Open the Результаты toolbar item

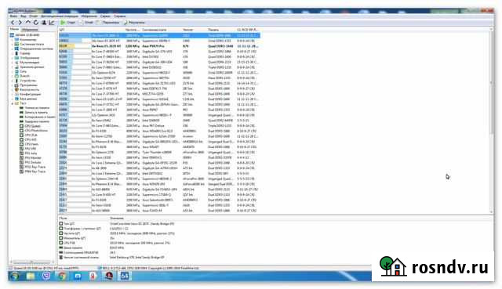(134, 23)
